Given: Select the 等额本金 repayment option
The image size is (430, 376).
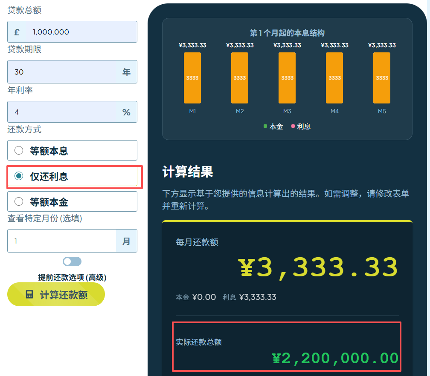Looking at the screenshot, I should 18,201.
